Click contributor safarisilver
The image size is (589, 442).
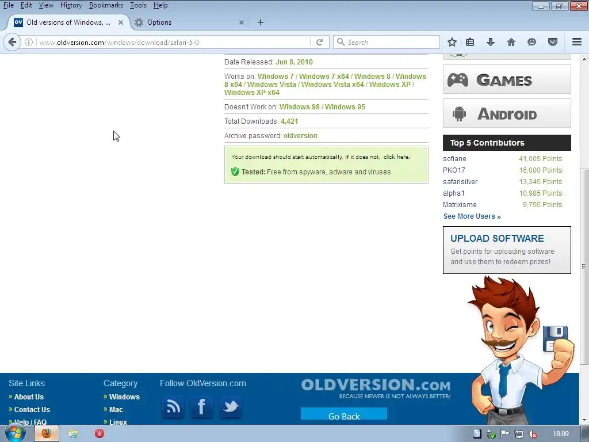pos(460,181)
